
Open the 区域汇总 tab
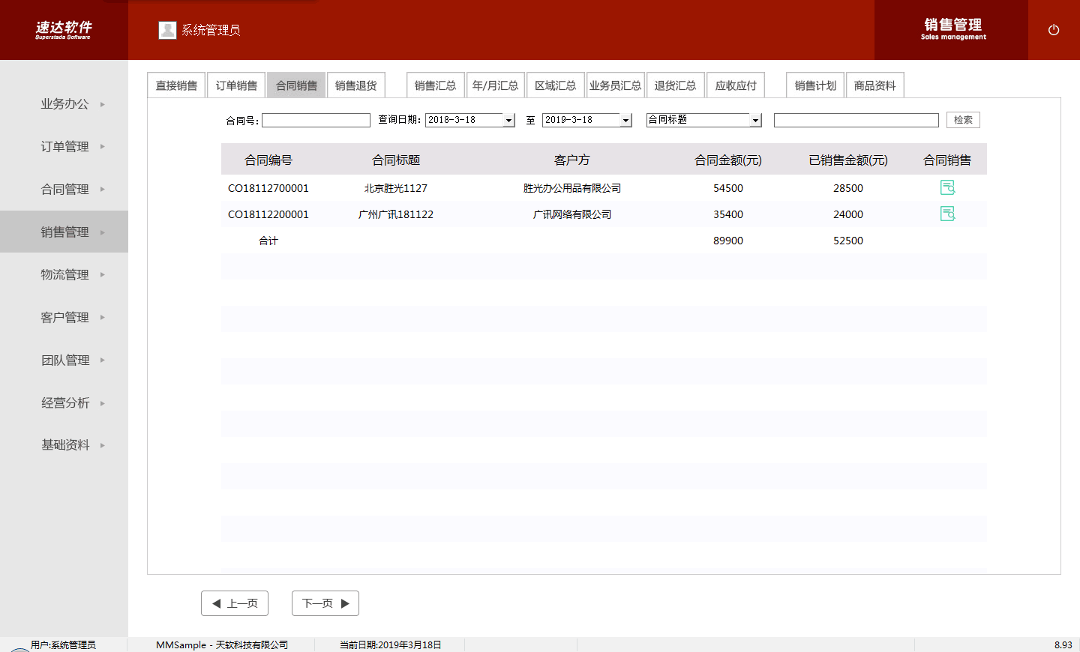click(555, 85)
